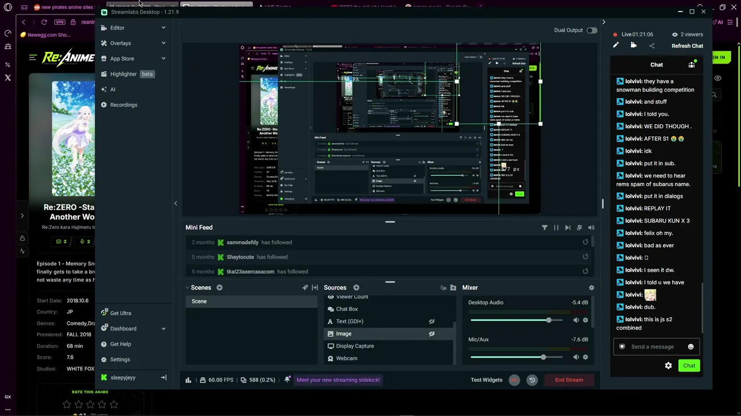The width and height of the screenshot is (741, 416).
Task: Open the performance stats bar-chart icon
Action: point(188,380)
